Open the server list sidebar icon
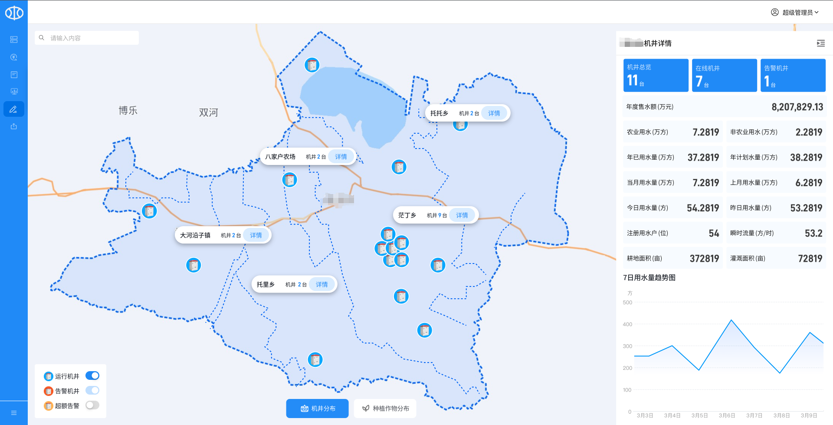Screen dimensions: 833x425 click(14, 40)
